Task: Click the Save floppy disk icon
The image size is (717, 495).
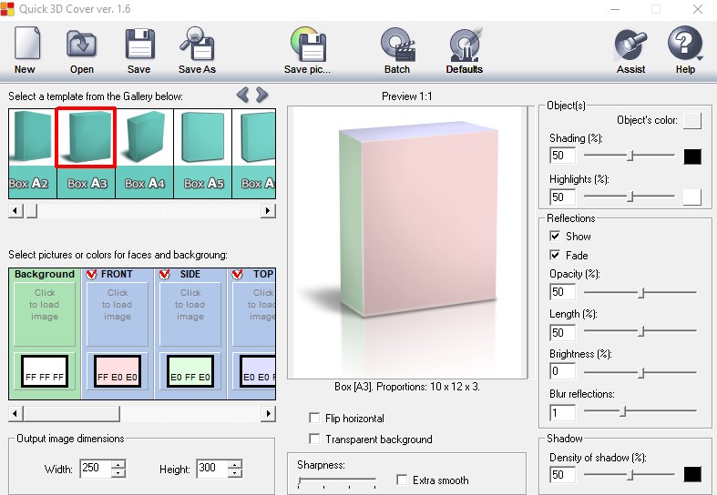Action: pyautogui.click(x=139, y=45)
